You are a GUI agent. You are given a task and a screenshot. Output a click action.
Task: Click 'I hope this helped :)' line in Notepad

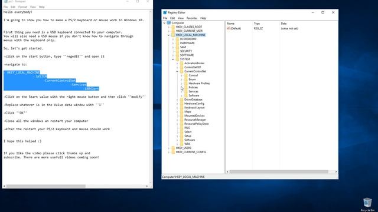pos(22,141)
